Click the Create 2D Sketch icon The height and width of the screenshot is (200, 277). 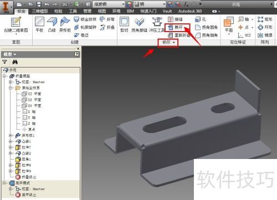tap(16, 22)
